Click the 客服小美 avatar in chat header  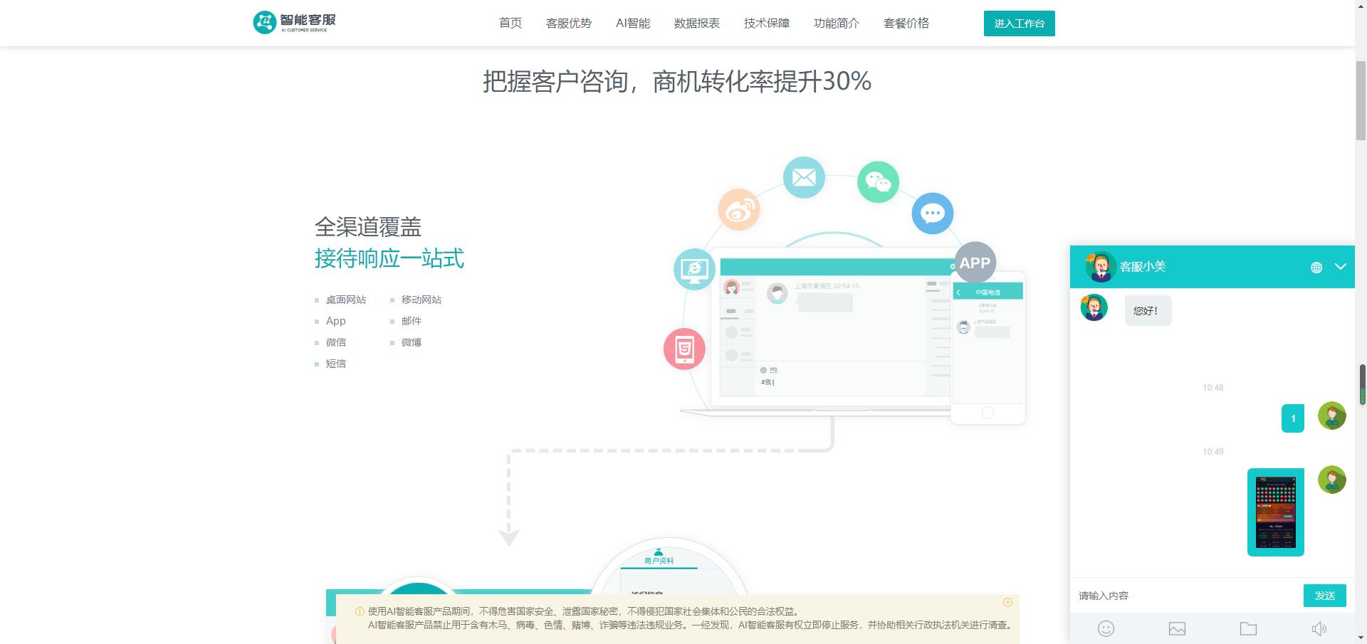point(1100,267)
